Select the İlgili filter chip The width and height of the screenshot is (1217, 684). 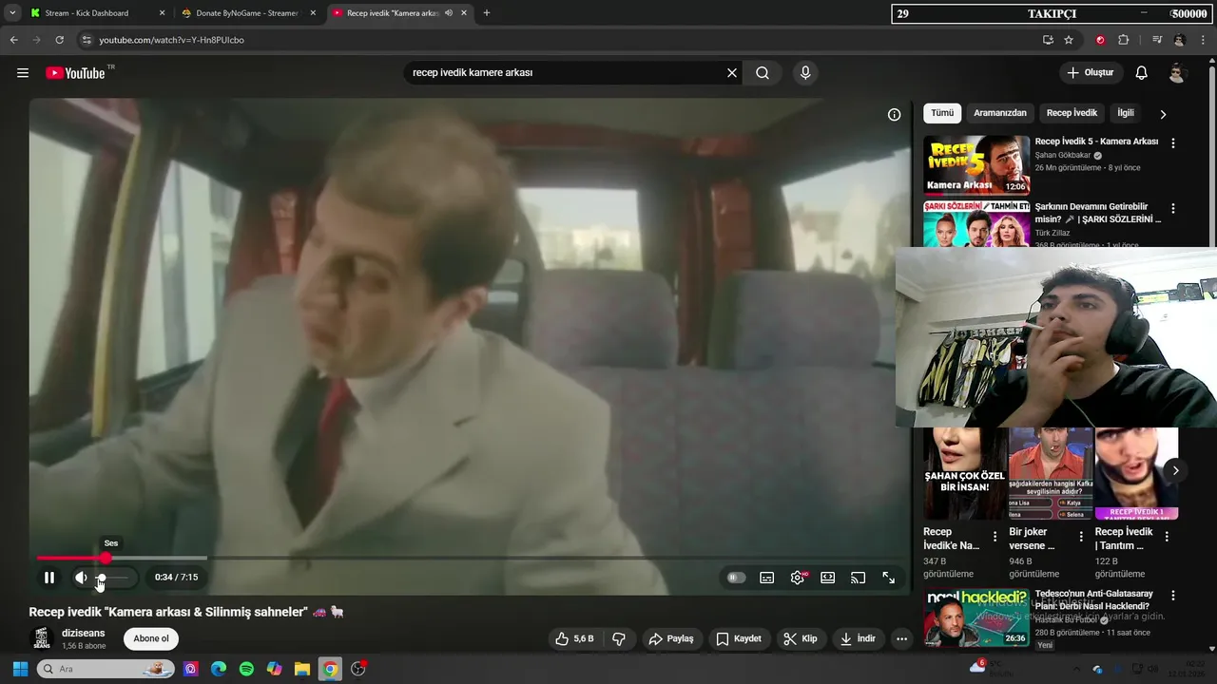[x=1126, y=113]
